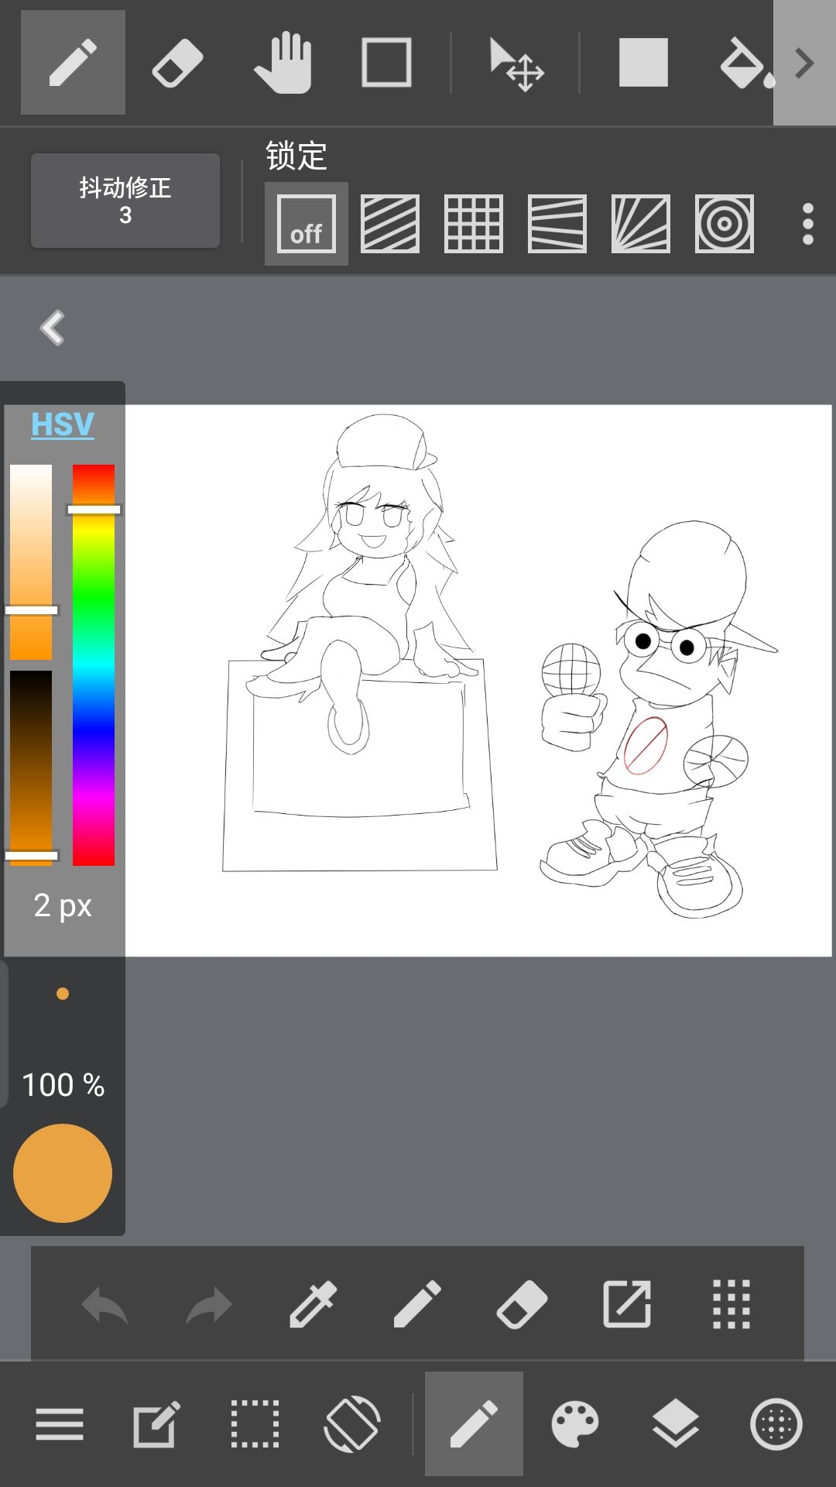Select the outlined rectangle shape tool

point(386,63)
